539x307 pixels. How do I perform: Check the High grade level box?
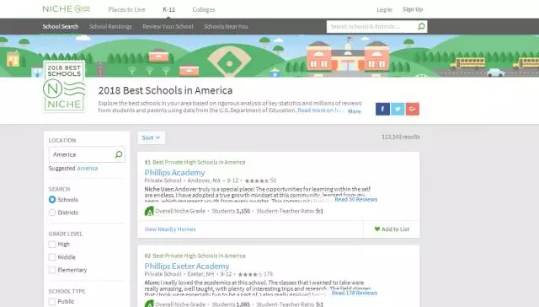click(x=52, y=245)
